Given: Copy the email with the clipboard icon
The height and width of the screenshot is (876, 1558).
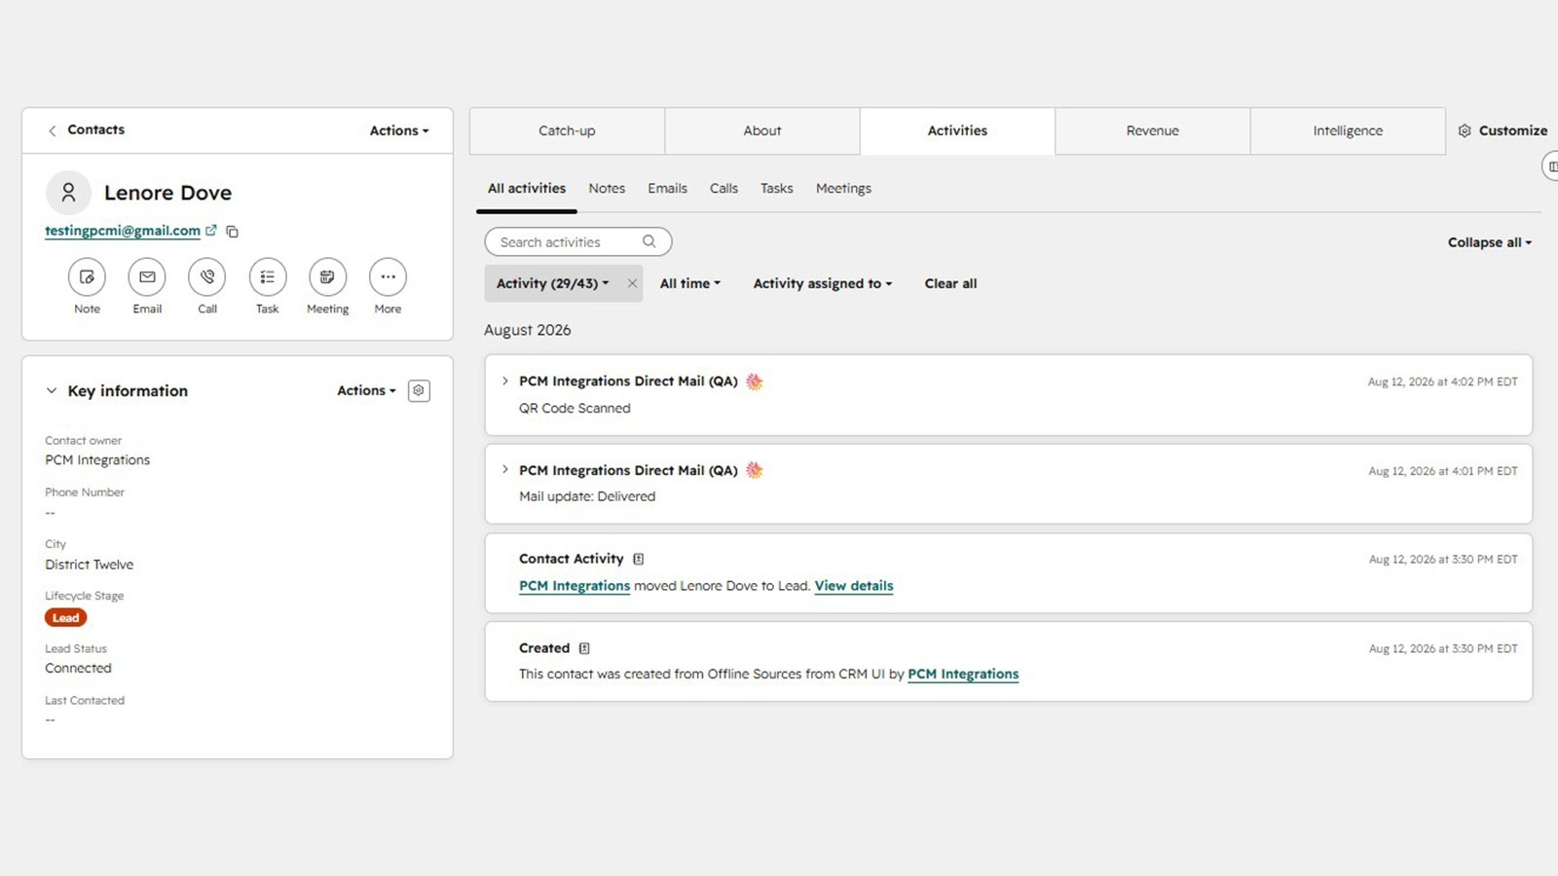Looking at the screenshot, I should click(232, 232).
